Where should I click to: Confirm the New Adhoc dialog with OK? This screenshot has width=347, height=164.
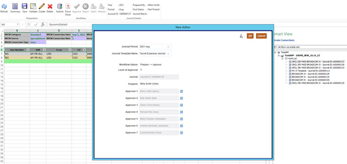click(x=250, y=36)
